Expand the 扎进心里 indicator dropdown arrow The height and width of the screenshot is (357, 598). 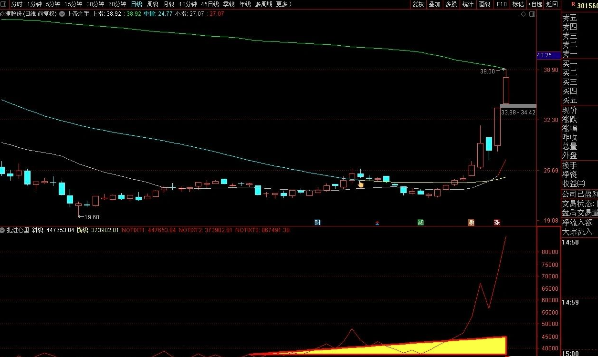pyautogui.click(x=3, y=230)
